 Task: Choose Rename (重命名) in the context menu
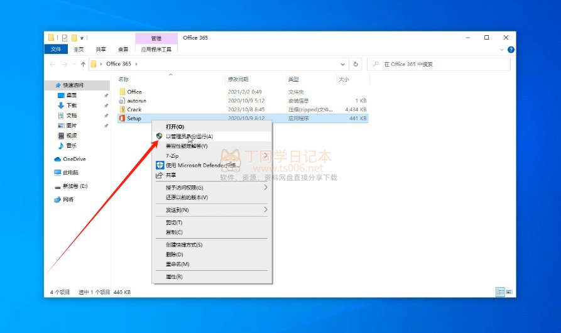click(x=212, y=264)
